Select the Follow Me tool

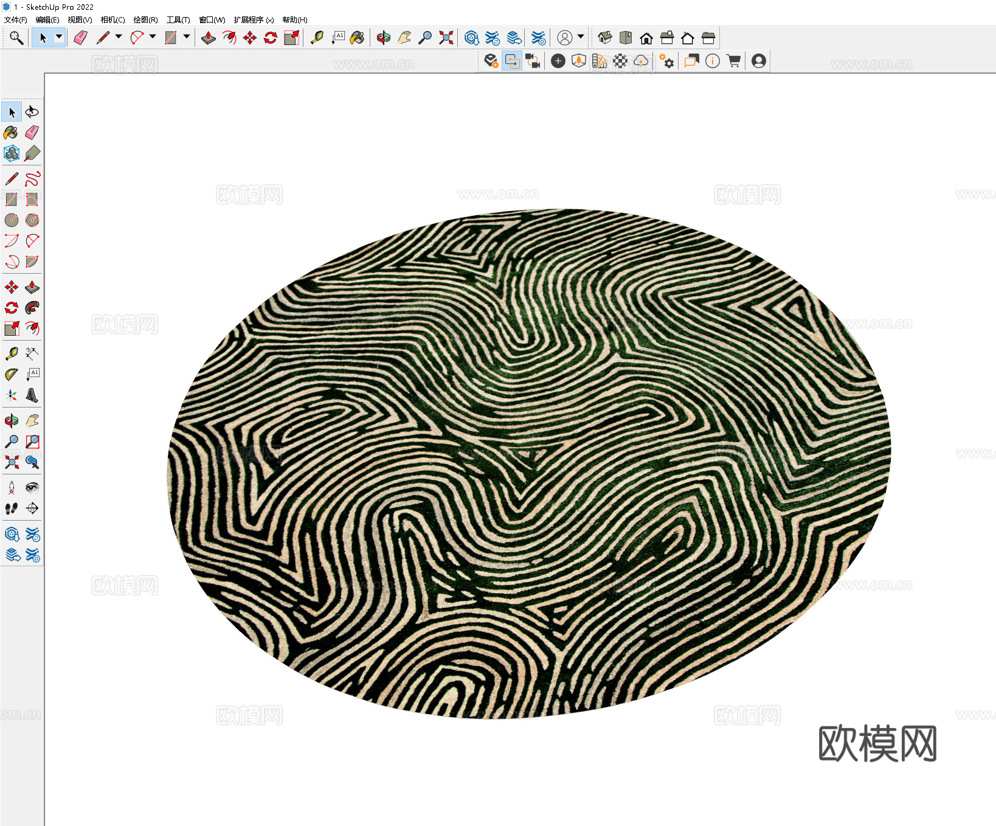pos(32,308)
